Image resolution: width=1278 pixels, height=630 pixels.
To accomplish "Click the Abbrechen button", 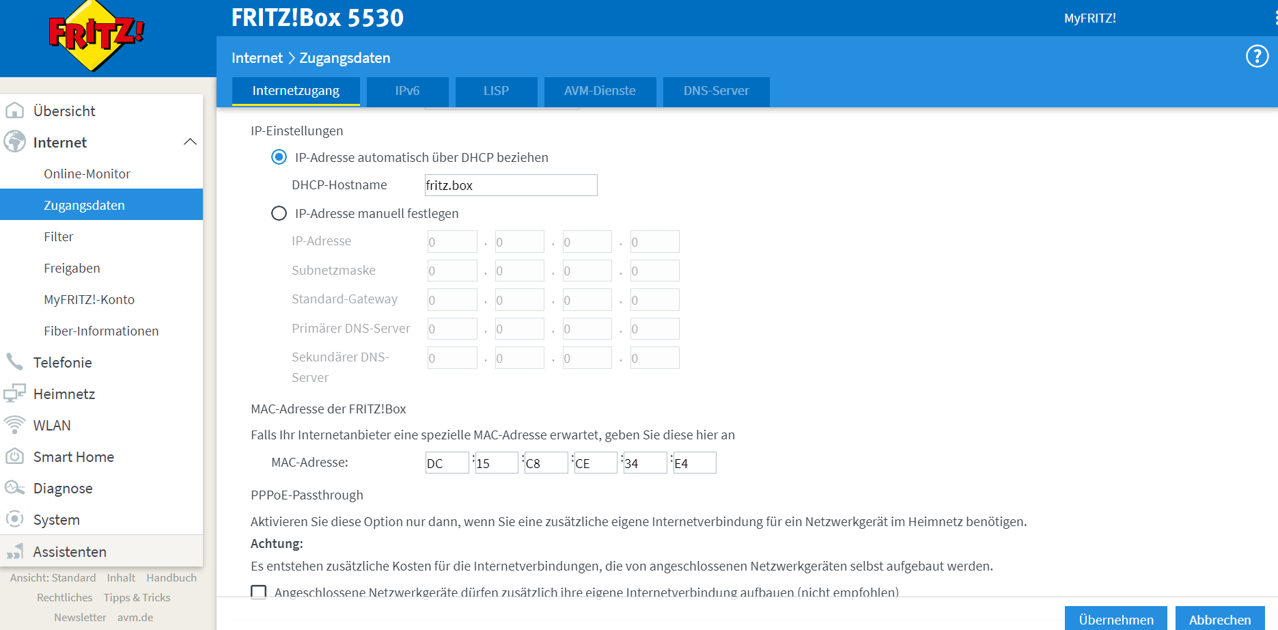I will (1220, 619).
